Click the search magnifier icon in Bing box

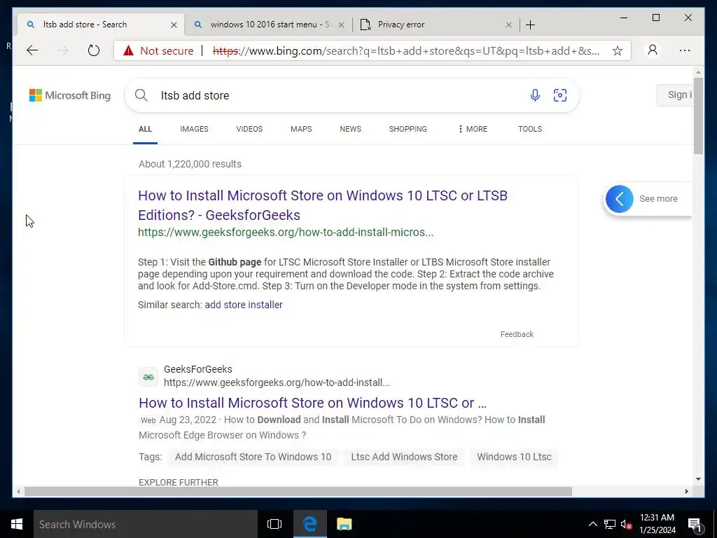pyautogui.click(x=141, y=95)
